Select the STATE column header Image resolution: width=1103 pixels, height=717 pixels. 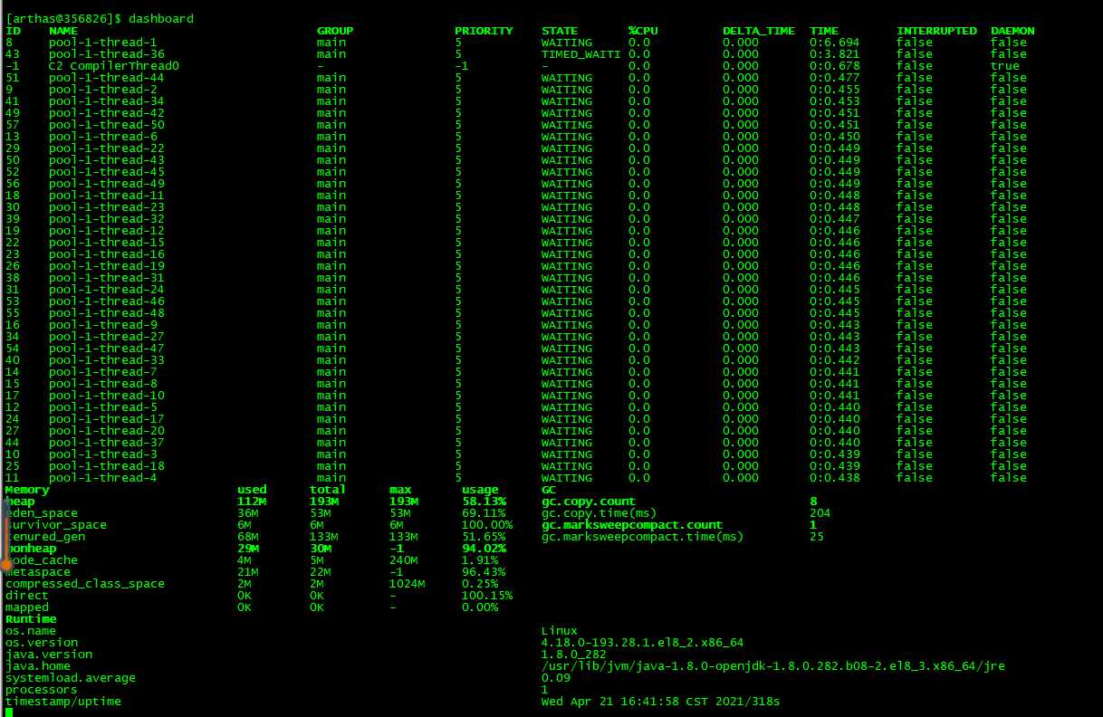[x=560, y=31]
